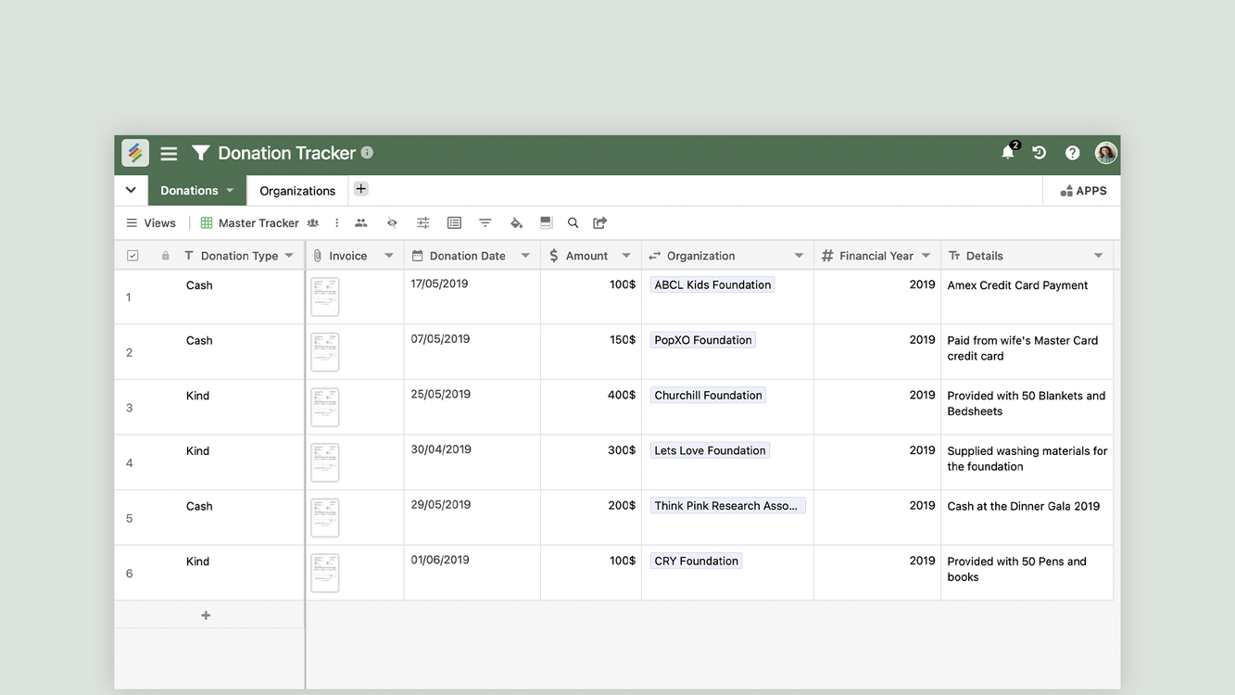Image resolution: width=1235 pixels, height=695 pixels.
Task: Open the Amount column dropdown arrow
Action: pyautogui.click(x=626, y=256)
